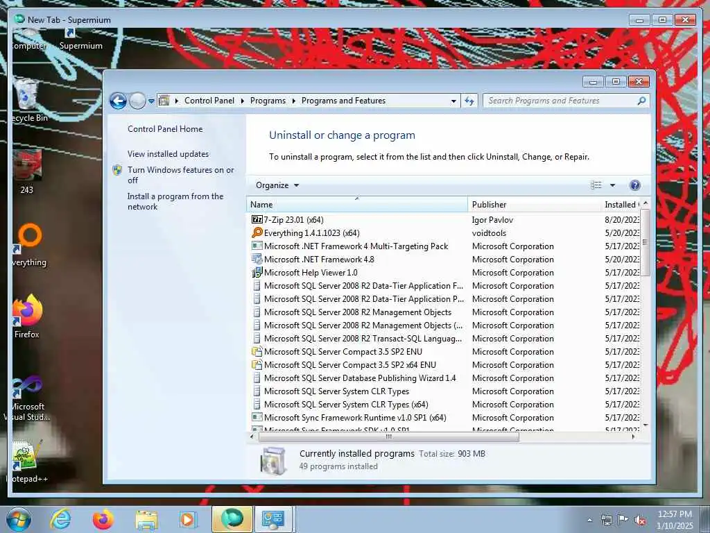
Task: Sort by the Name column header
Action: click(357, 205)
